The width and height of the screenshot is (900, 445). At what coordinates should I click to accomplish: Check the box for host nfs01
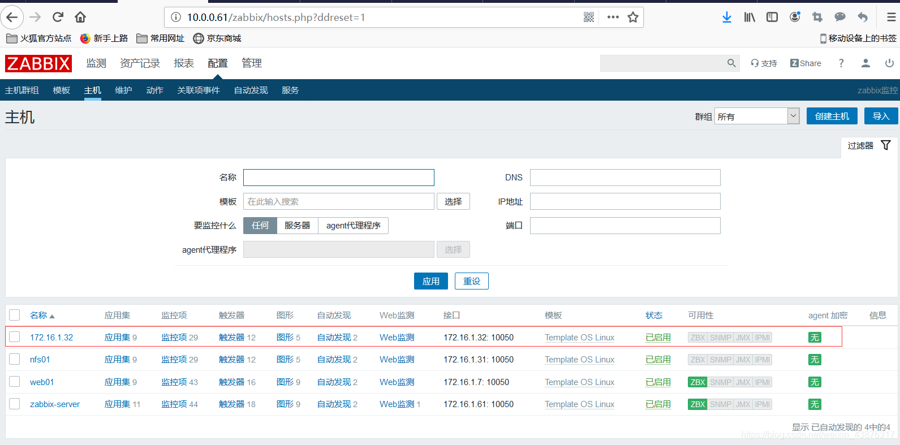15,359
